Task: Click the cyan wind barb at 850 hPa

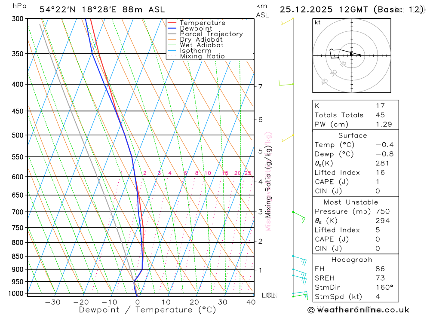Action: click(299, 260)
